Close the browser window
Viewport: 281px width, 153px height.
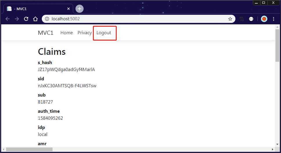coord(273,3)
